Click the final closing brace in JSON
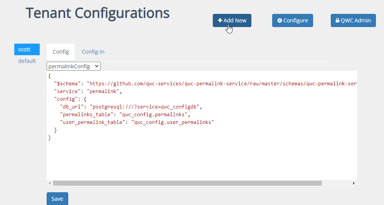This screenshot has height=205, width=384. point(49,138)
